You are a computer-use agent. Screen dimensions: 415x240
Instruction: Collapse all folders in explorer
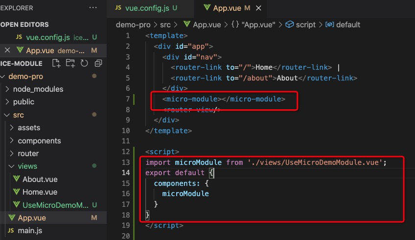point(98,63)
